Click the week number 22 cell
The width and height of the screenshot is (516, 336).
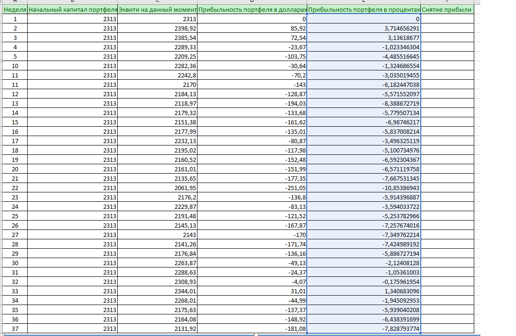(x=15, y=188)
